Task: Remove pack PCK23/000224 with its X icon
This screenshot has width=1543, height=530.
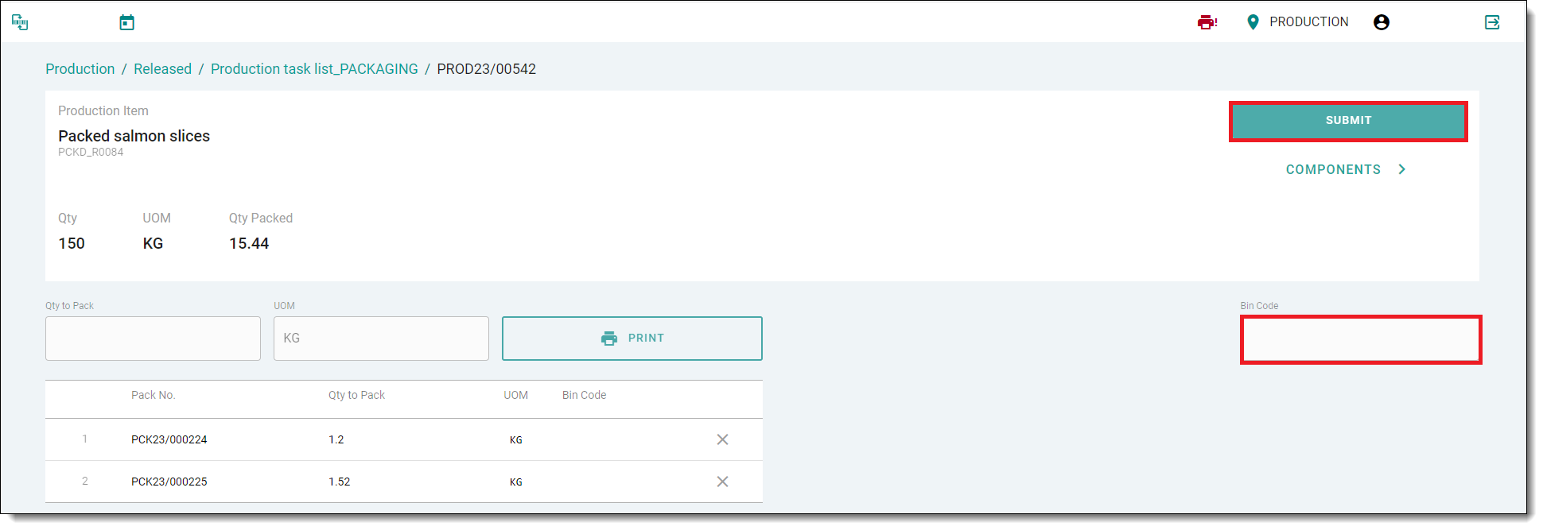Action: pyautogui.click(x=722, y=439)
